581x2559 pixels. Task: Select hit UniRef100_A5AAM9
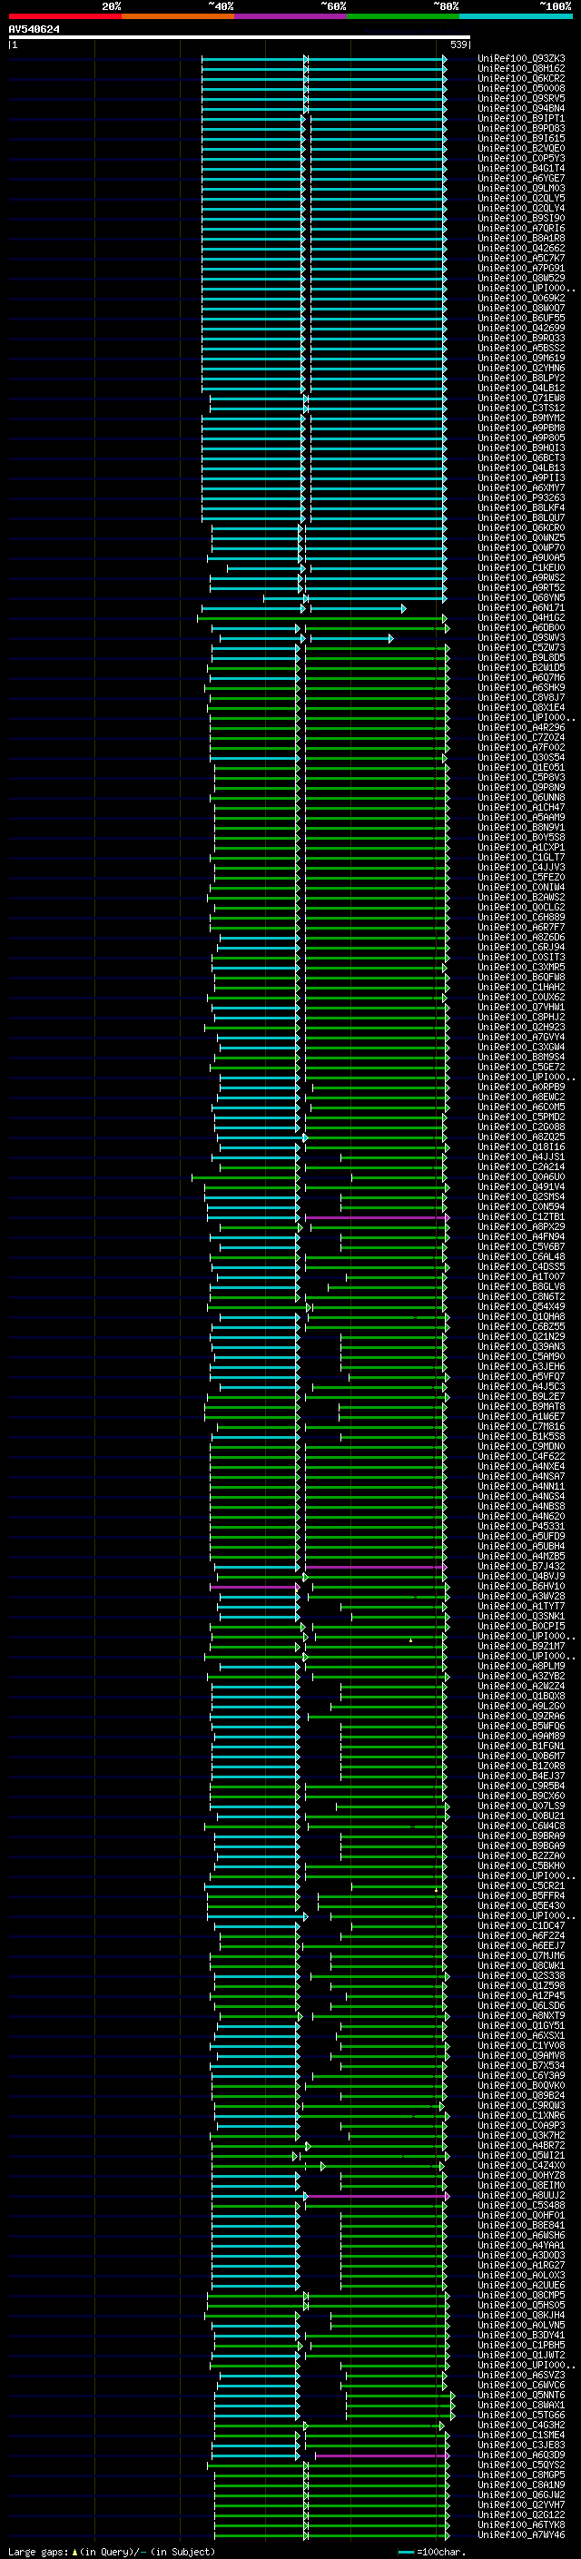click(521, 818)
